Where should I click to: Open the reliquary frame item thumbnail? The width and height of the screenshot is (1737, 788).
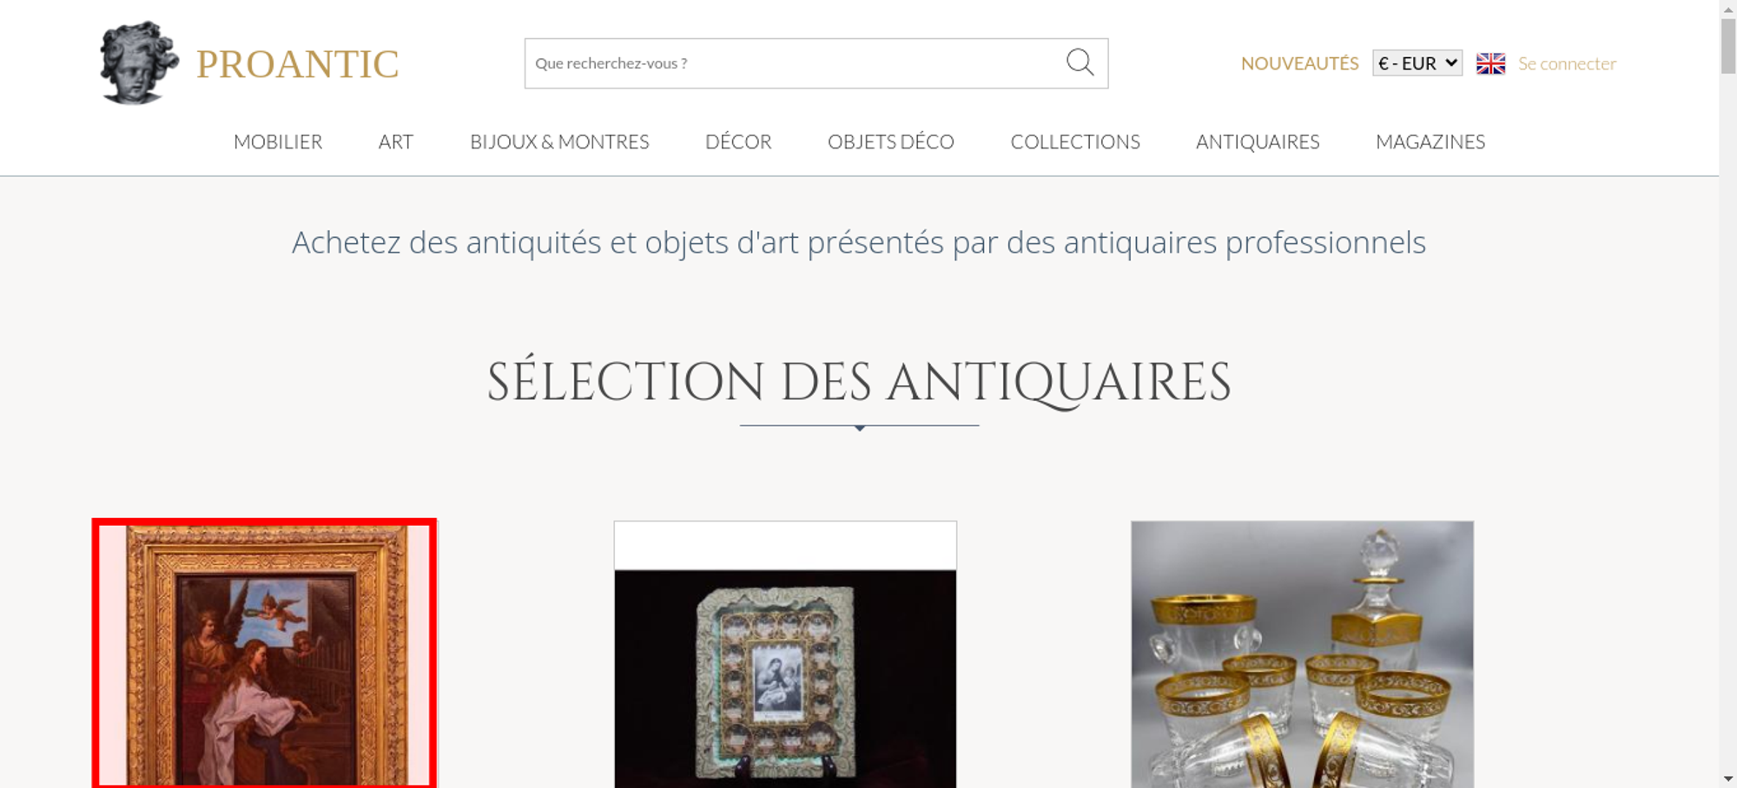pos(785,654)
